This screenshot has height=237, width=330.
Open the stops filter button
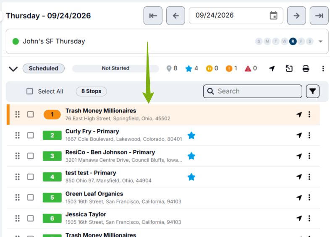[312, 91]
